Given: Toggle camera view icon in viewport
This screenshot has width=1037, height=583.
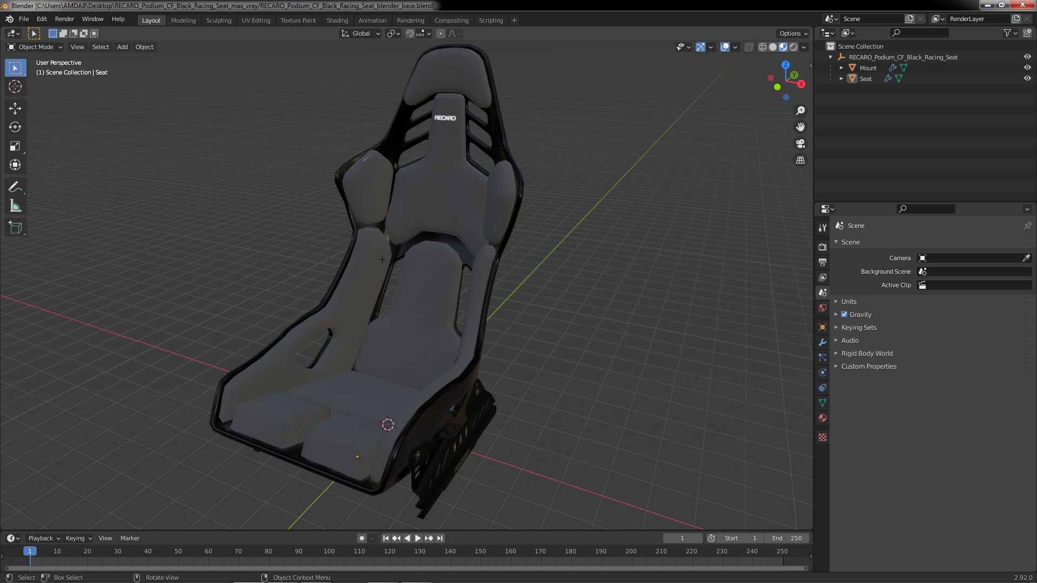Looking at the screenshot, I should click(800, 144).
